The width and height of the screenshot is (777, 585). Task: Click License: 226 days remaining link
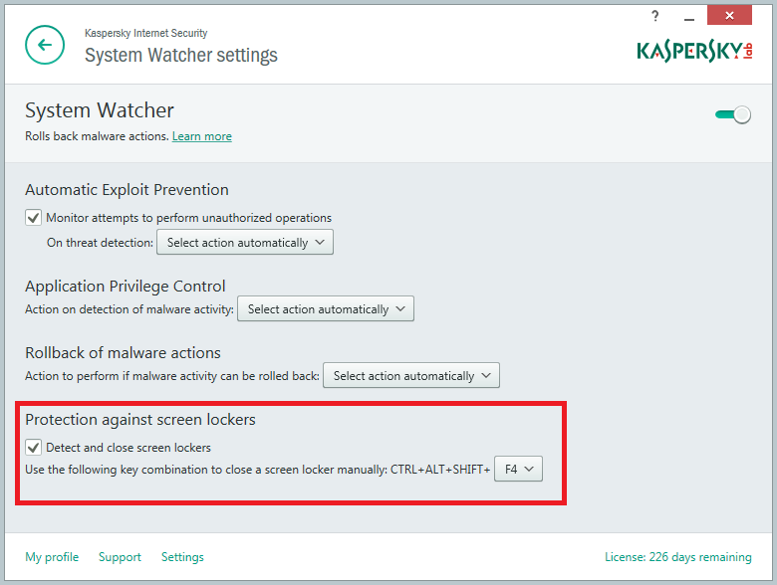click(678, 557)
